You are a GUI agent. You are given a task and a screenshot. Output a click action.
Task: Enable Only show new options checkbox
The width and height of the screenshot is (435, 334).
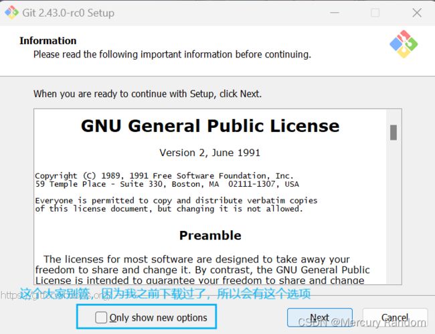tap(100, 317)
